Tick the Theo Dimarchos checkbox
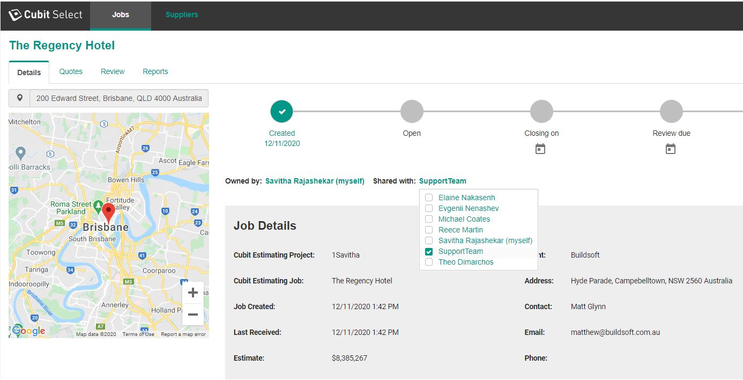Image resolution: width=743 pixels, height=380 pixels. click(x=429, y=262)
